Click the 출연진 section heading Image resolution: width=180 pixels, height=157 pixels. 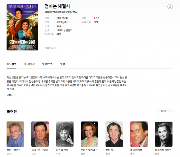12,111
